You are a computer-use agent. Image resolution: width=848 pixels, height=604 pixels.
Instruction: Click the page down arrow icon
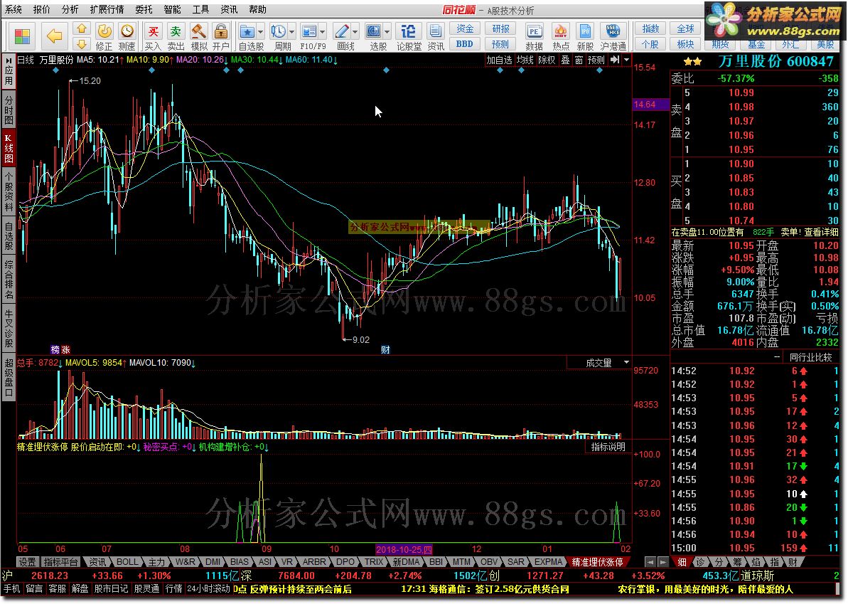(82, 44)
